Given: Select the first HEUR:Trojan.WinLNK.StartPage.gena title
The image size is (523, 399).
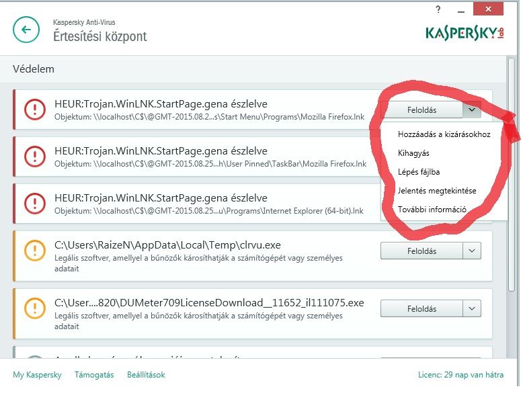Looking at the screenshot, I should pyautogui.click(x=161, y=103).
